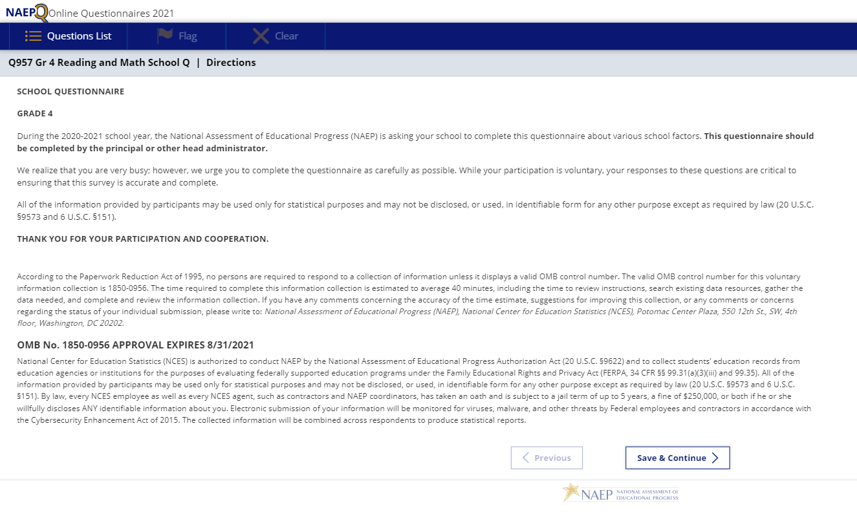The height and width of the screenshot is (512, 857).
Task: Click the X icon beside Clear
Action: 261,36
